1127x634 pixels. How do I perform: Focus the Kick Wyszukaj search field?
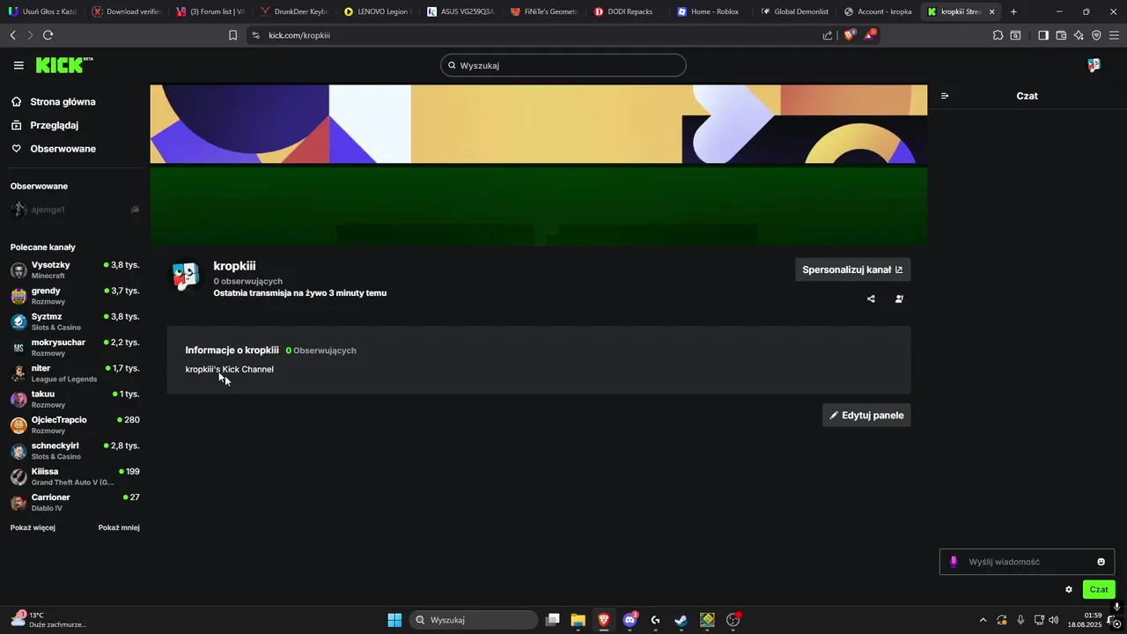click(x=563, y=65)
